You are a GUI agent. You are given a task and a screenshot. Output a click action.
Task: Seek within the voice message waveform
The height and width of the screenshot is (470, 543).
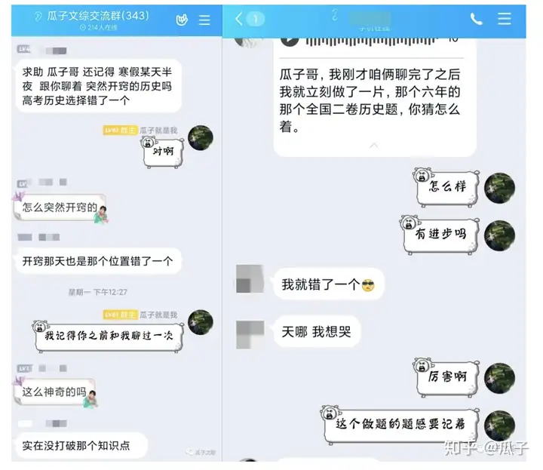pyautogui.click(x=370, y=41)
